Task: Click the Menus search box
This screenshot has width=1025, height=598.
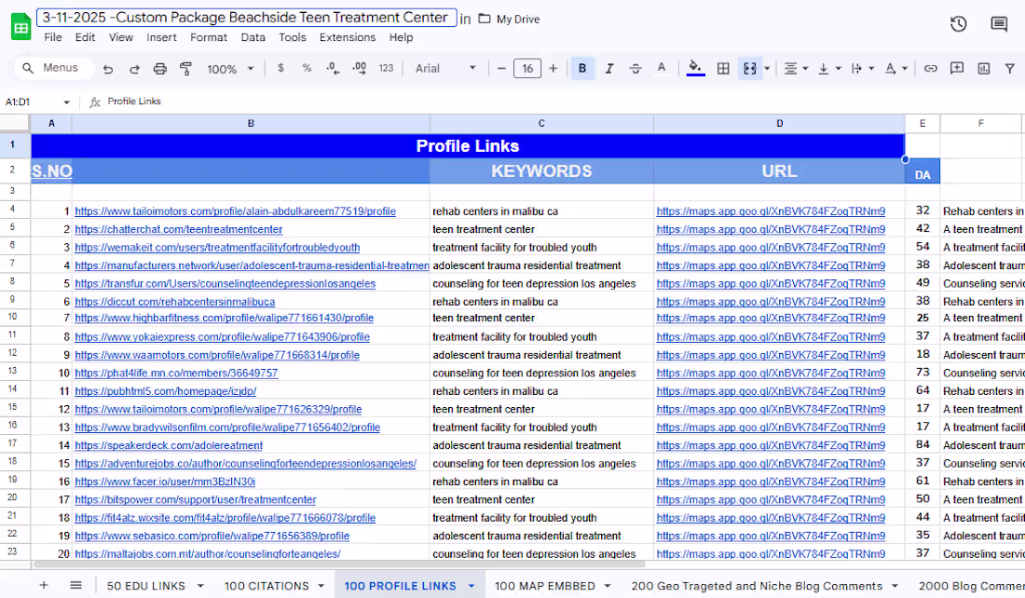Action: coord(54,68)
